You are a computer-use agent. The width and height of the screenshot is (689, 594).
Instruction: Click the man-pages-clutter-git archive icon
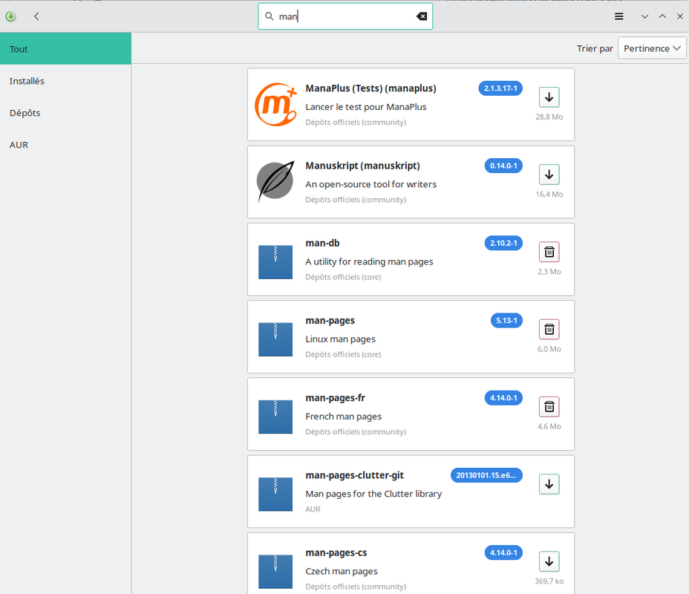click(275, 494)
